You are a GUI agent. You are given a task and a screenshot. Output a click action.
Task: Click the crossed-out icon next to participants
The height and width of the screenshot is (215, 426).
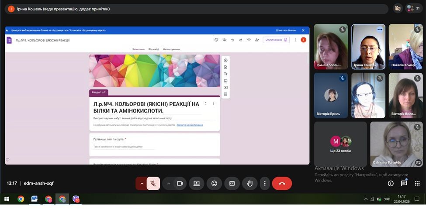[x=398, y=8]
